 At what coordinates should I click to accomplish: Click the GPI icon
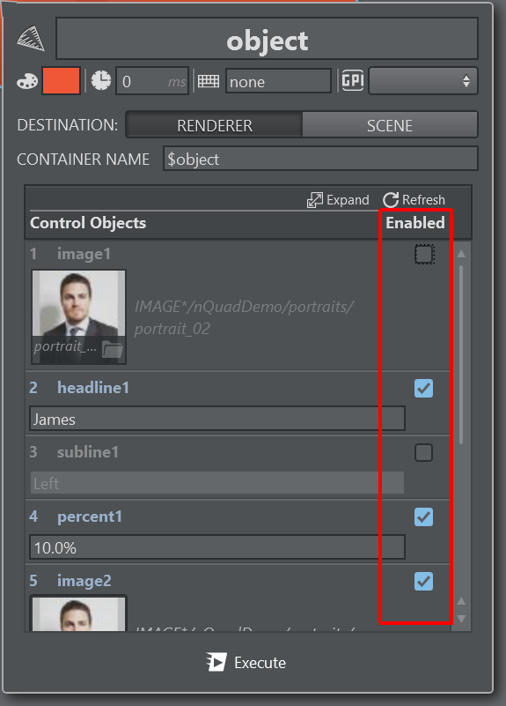pyautogui.click(x=353, y=80)
